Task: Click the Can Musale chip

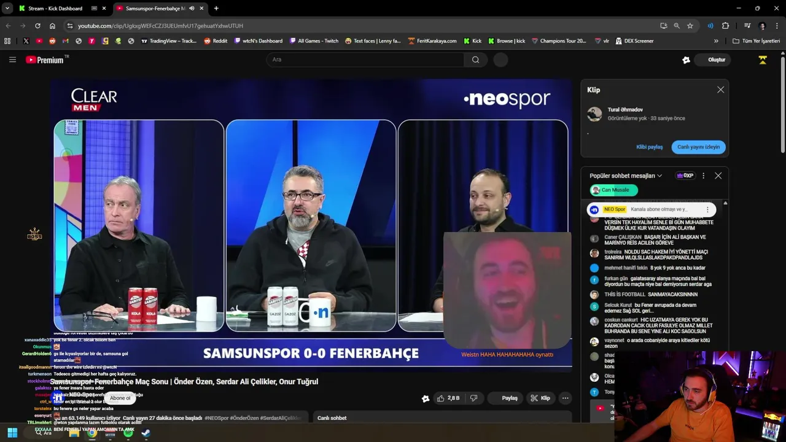Action: pyautogui.click(x=614, y=190)
